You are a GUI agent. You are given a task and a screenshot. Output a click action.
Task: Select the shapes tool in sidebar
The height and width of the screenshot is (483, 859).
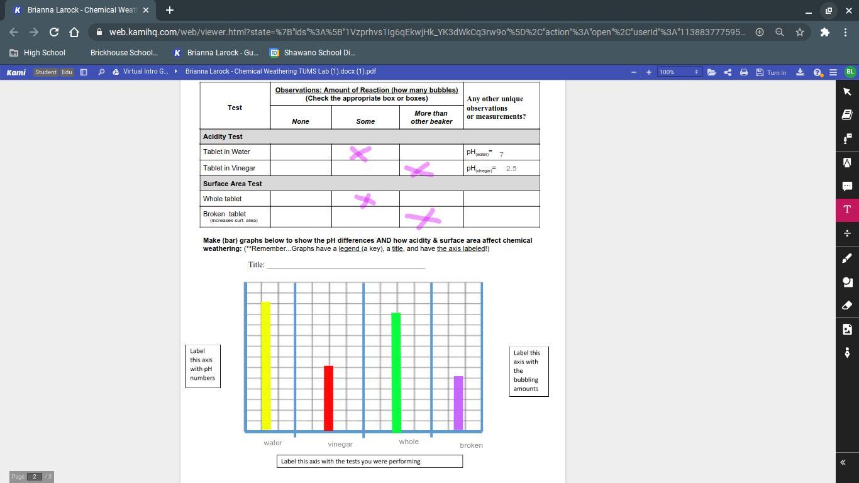point(847,282)
